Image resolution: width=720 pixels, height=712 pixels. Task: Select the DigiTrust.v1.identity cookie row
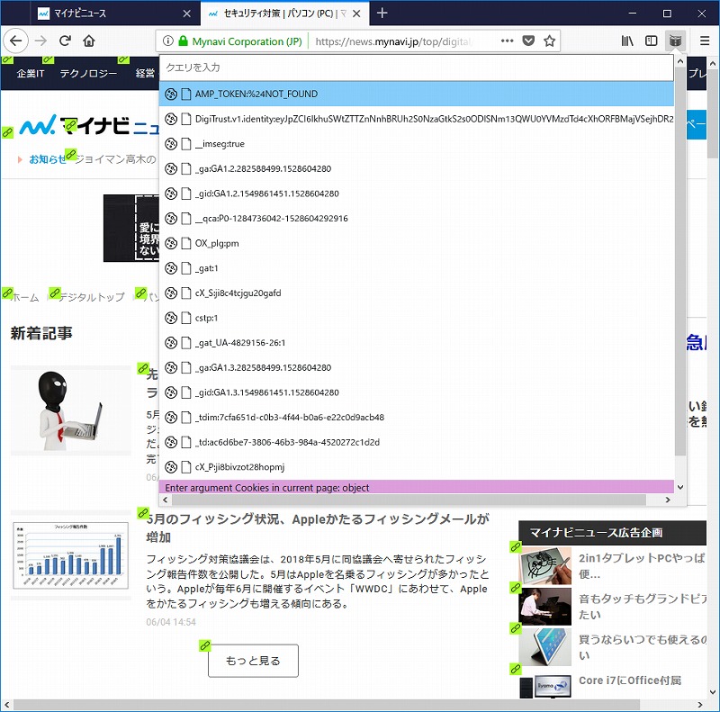pos(416,119)
